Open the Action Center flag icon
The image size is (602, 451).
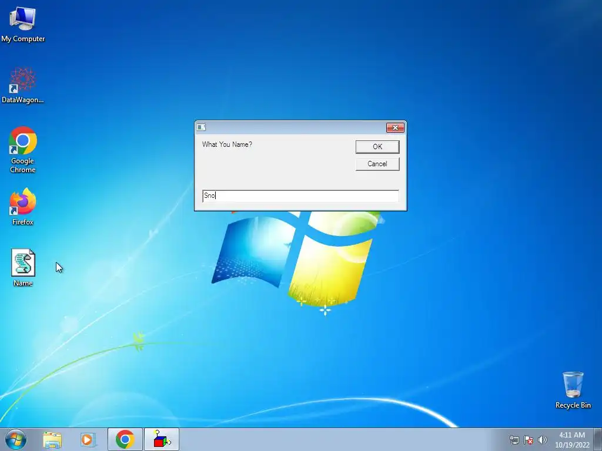click(529, 440)
